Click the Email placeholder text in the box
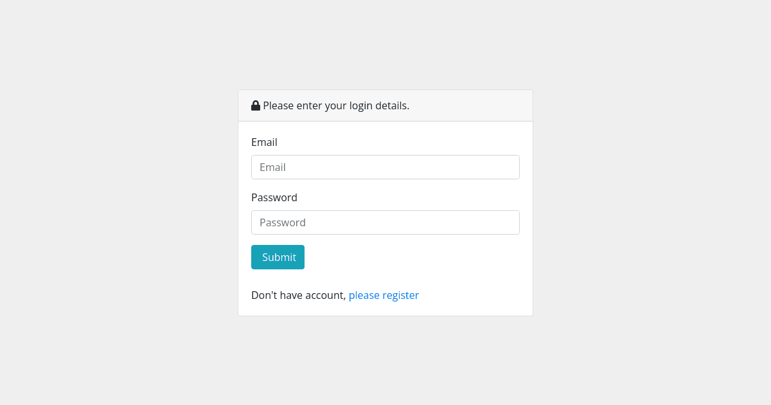The width and height of the screenshot is (771, 405). tap(272, 167)
